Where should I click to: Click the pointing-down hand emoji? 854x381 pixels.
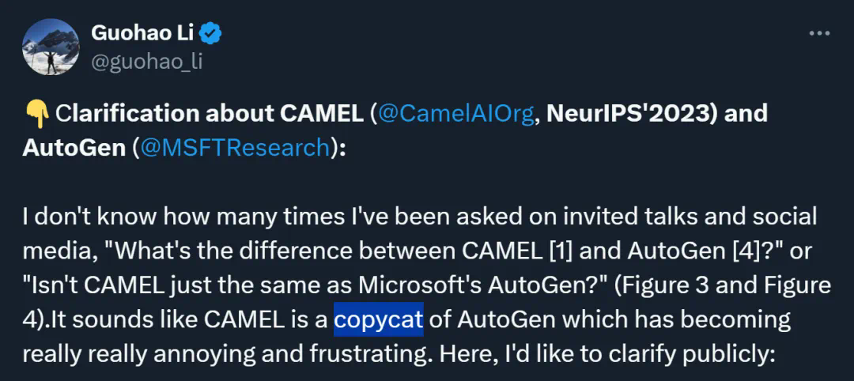(35, 113)
